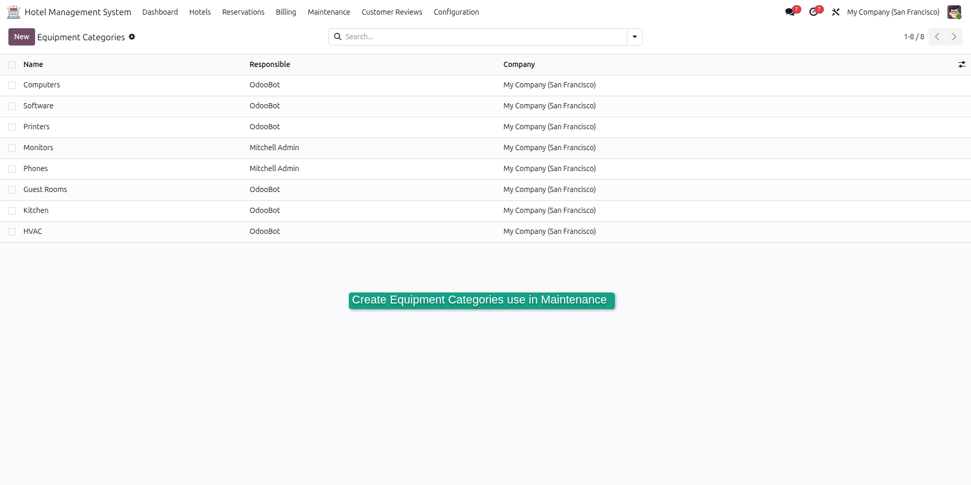Open the Phones category row
The height and width of the screenshot is (485, 971).
click(485, 169)
